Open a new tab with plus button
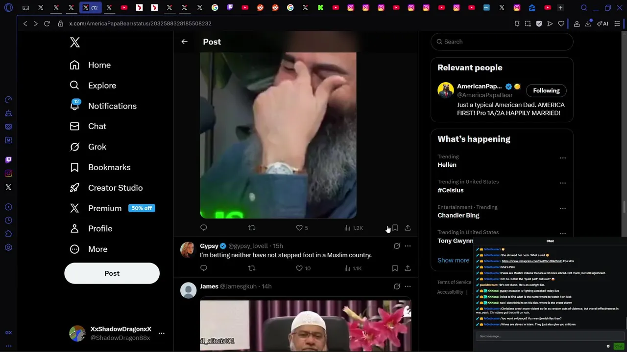627x352 pixels. [x=560, y=8]
